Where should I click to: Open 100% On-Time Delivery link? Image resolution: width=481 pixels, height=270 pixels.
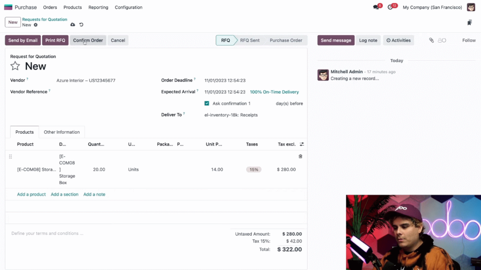(x=274, y=92)
